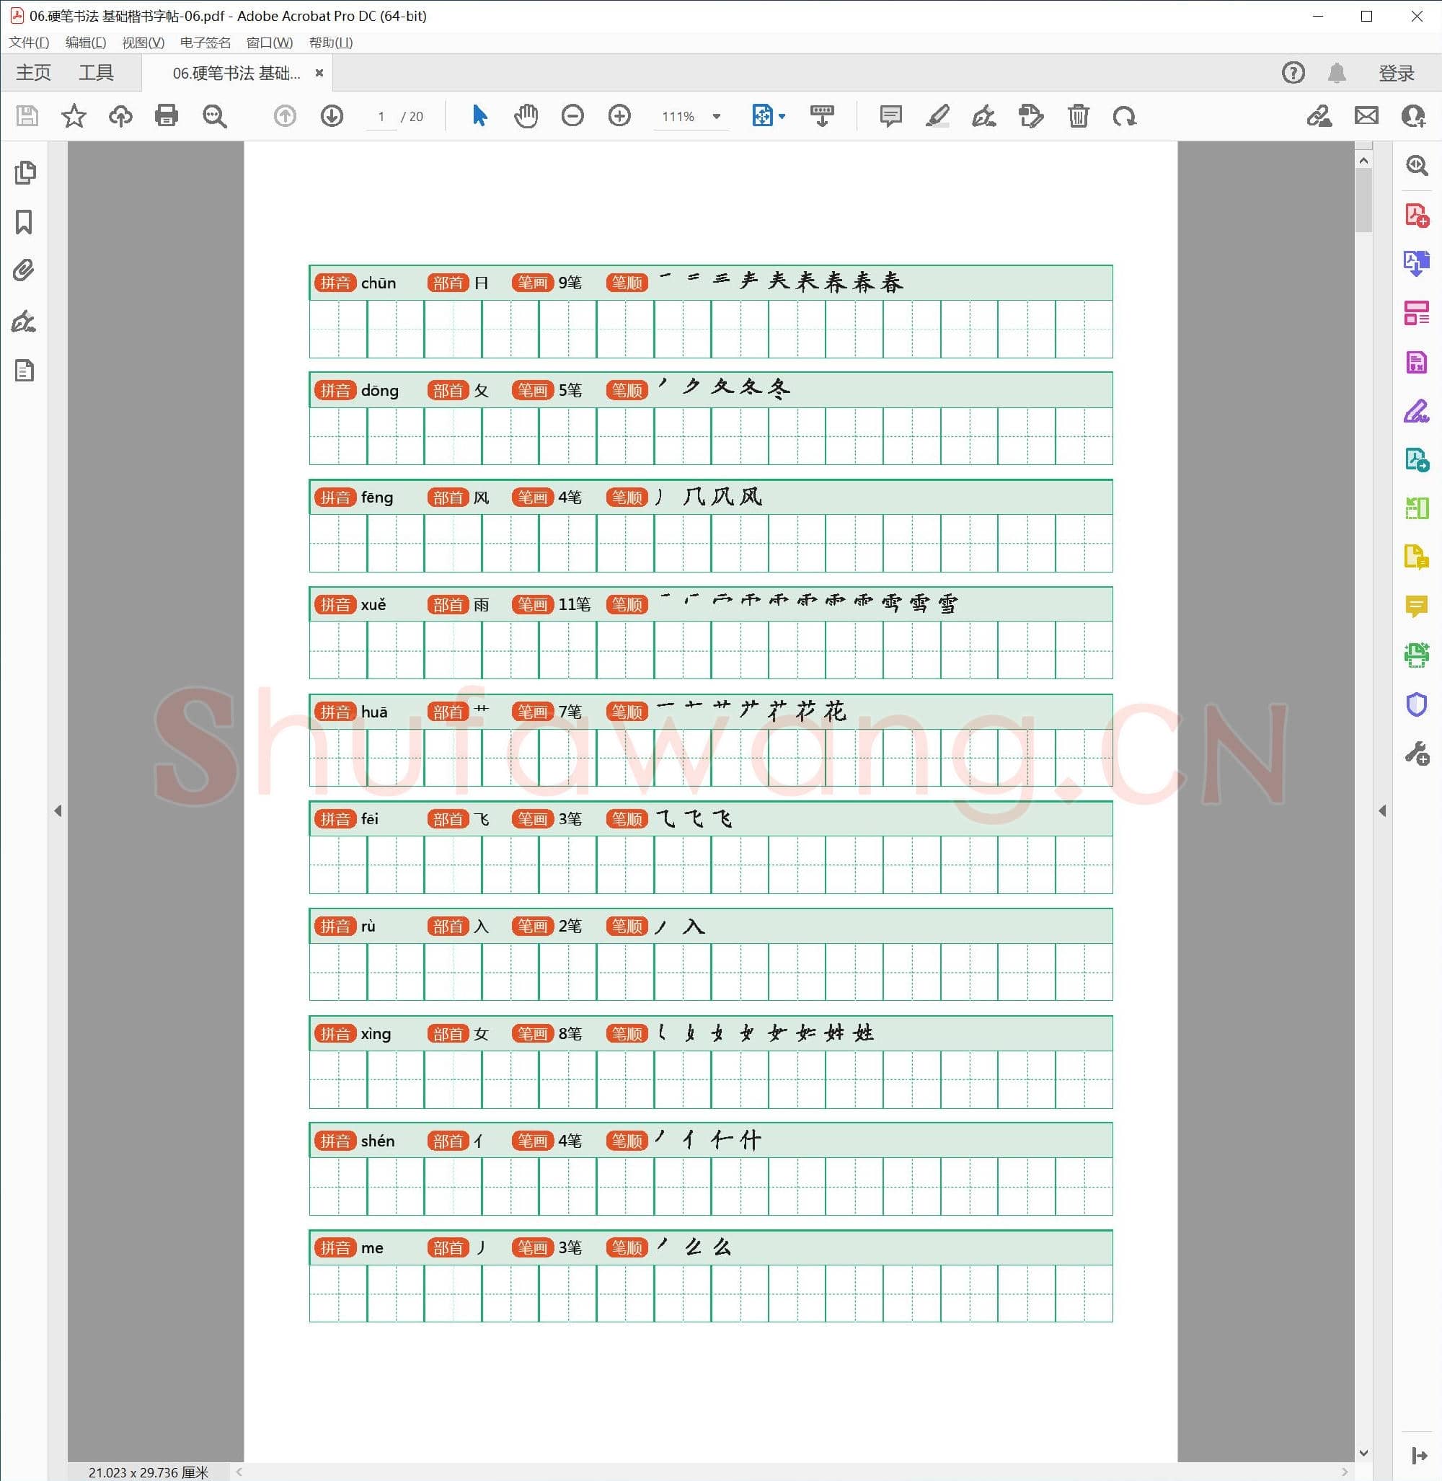Screen dimensions: 1442x1481
Task: Switch to the 工具 tab
Action: [x=96, y=73]
